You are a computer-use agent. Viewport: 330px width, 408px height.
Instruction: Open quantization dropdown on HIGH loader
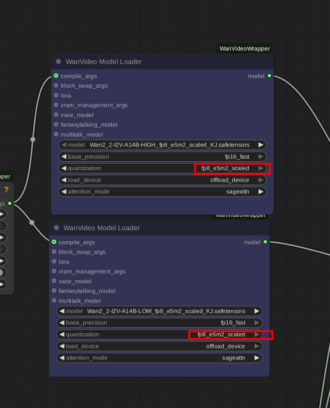coord(162,168)
